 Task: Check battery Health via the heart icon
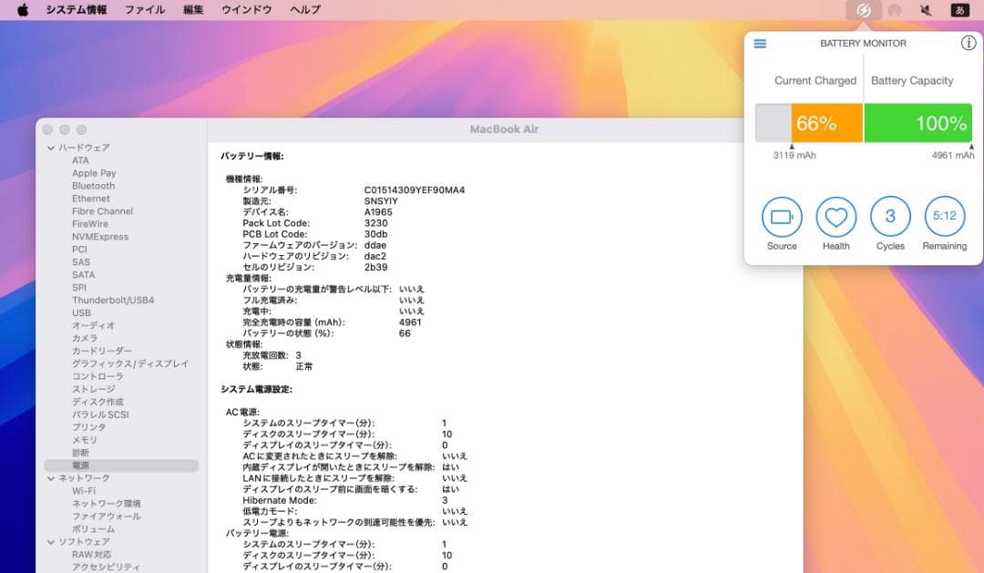click(x=835, y=217)
